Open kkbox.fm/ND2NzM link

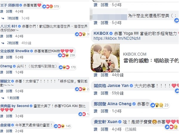tap(117, 38)
